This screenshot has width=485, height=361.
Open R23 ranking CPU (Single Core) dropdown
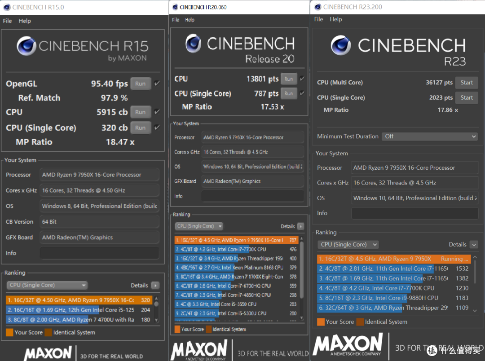click(348, 244)
